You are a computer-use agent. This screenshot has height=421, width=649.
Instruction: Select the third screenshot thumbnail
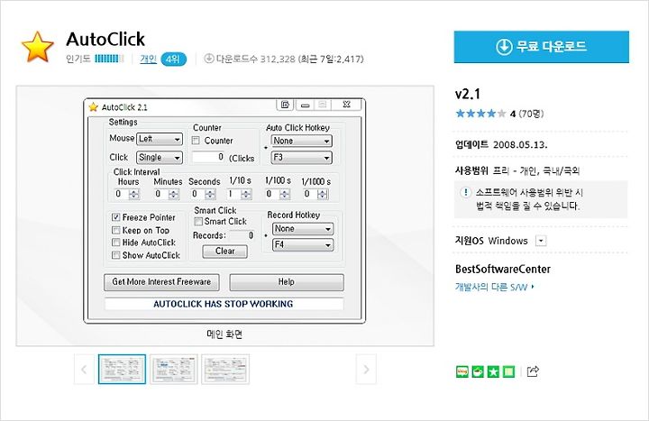coord(225,370)
